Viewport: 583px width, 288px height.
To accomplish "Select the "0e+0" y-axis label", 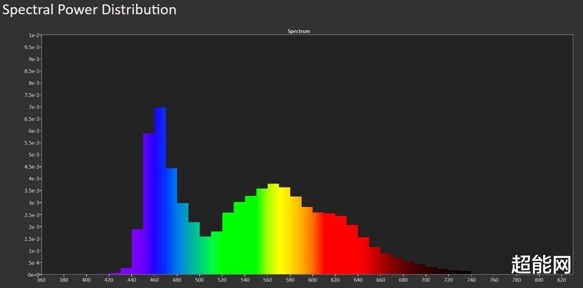I will tap(34, 275).
